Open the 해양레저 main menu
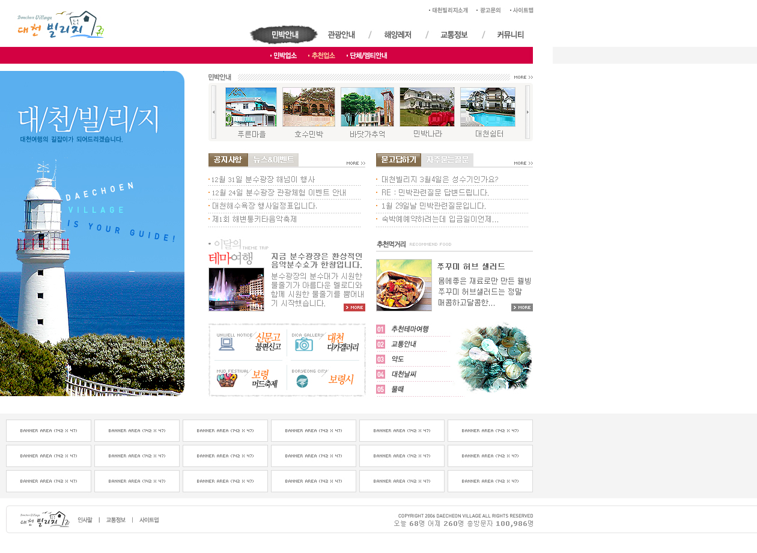The height and width of the screenshot is (553, 757). pos(398,35)
